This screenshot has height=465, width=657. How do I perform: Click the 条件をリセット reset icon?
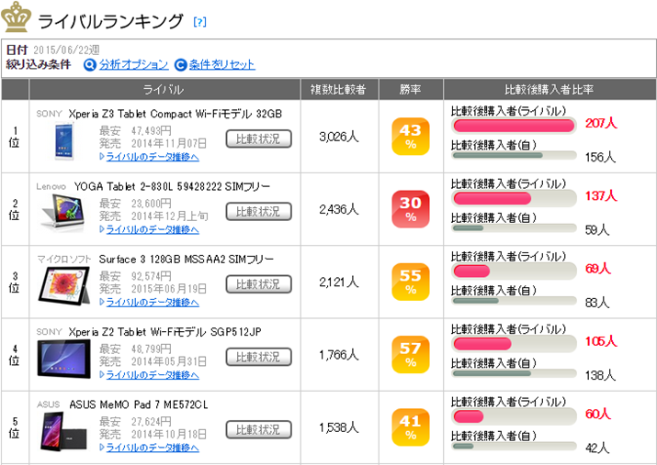pos(180,65)
